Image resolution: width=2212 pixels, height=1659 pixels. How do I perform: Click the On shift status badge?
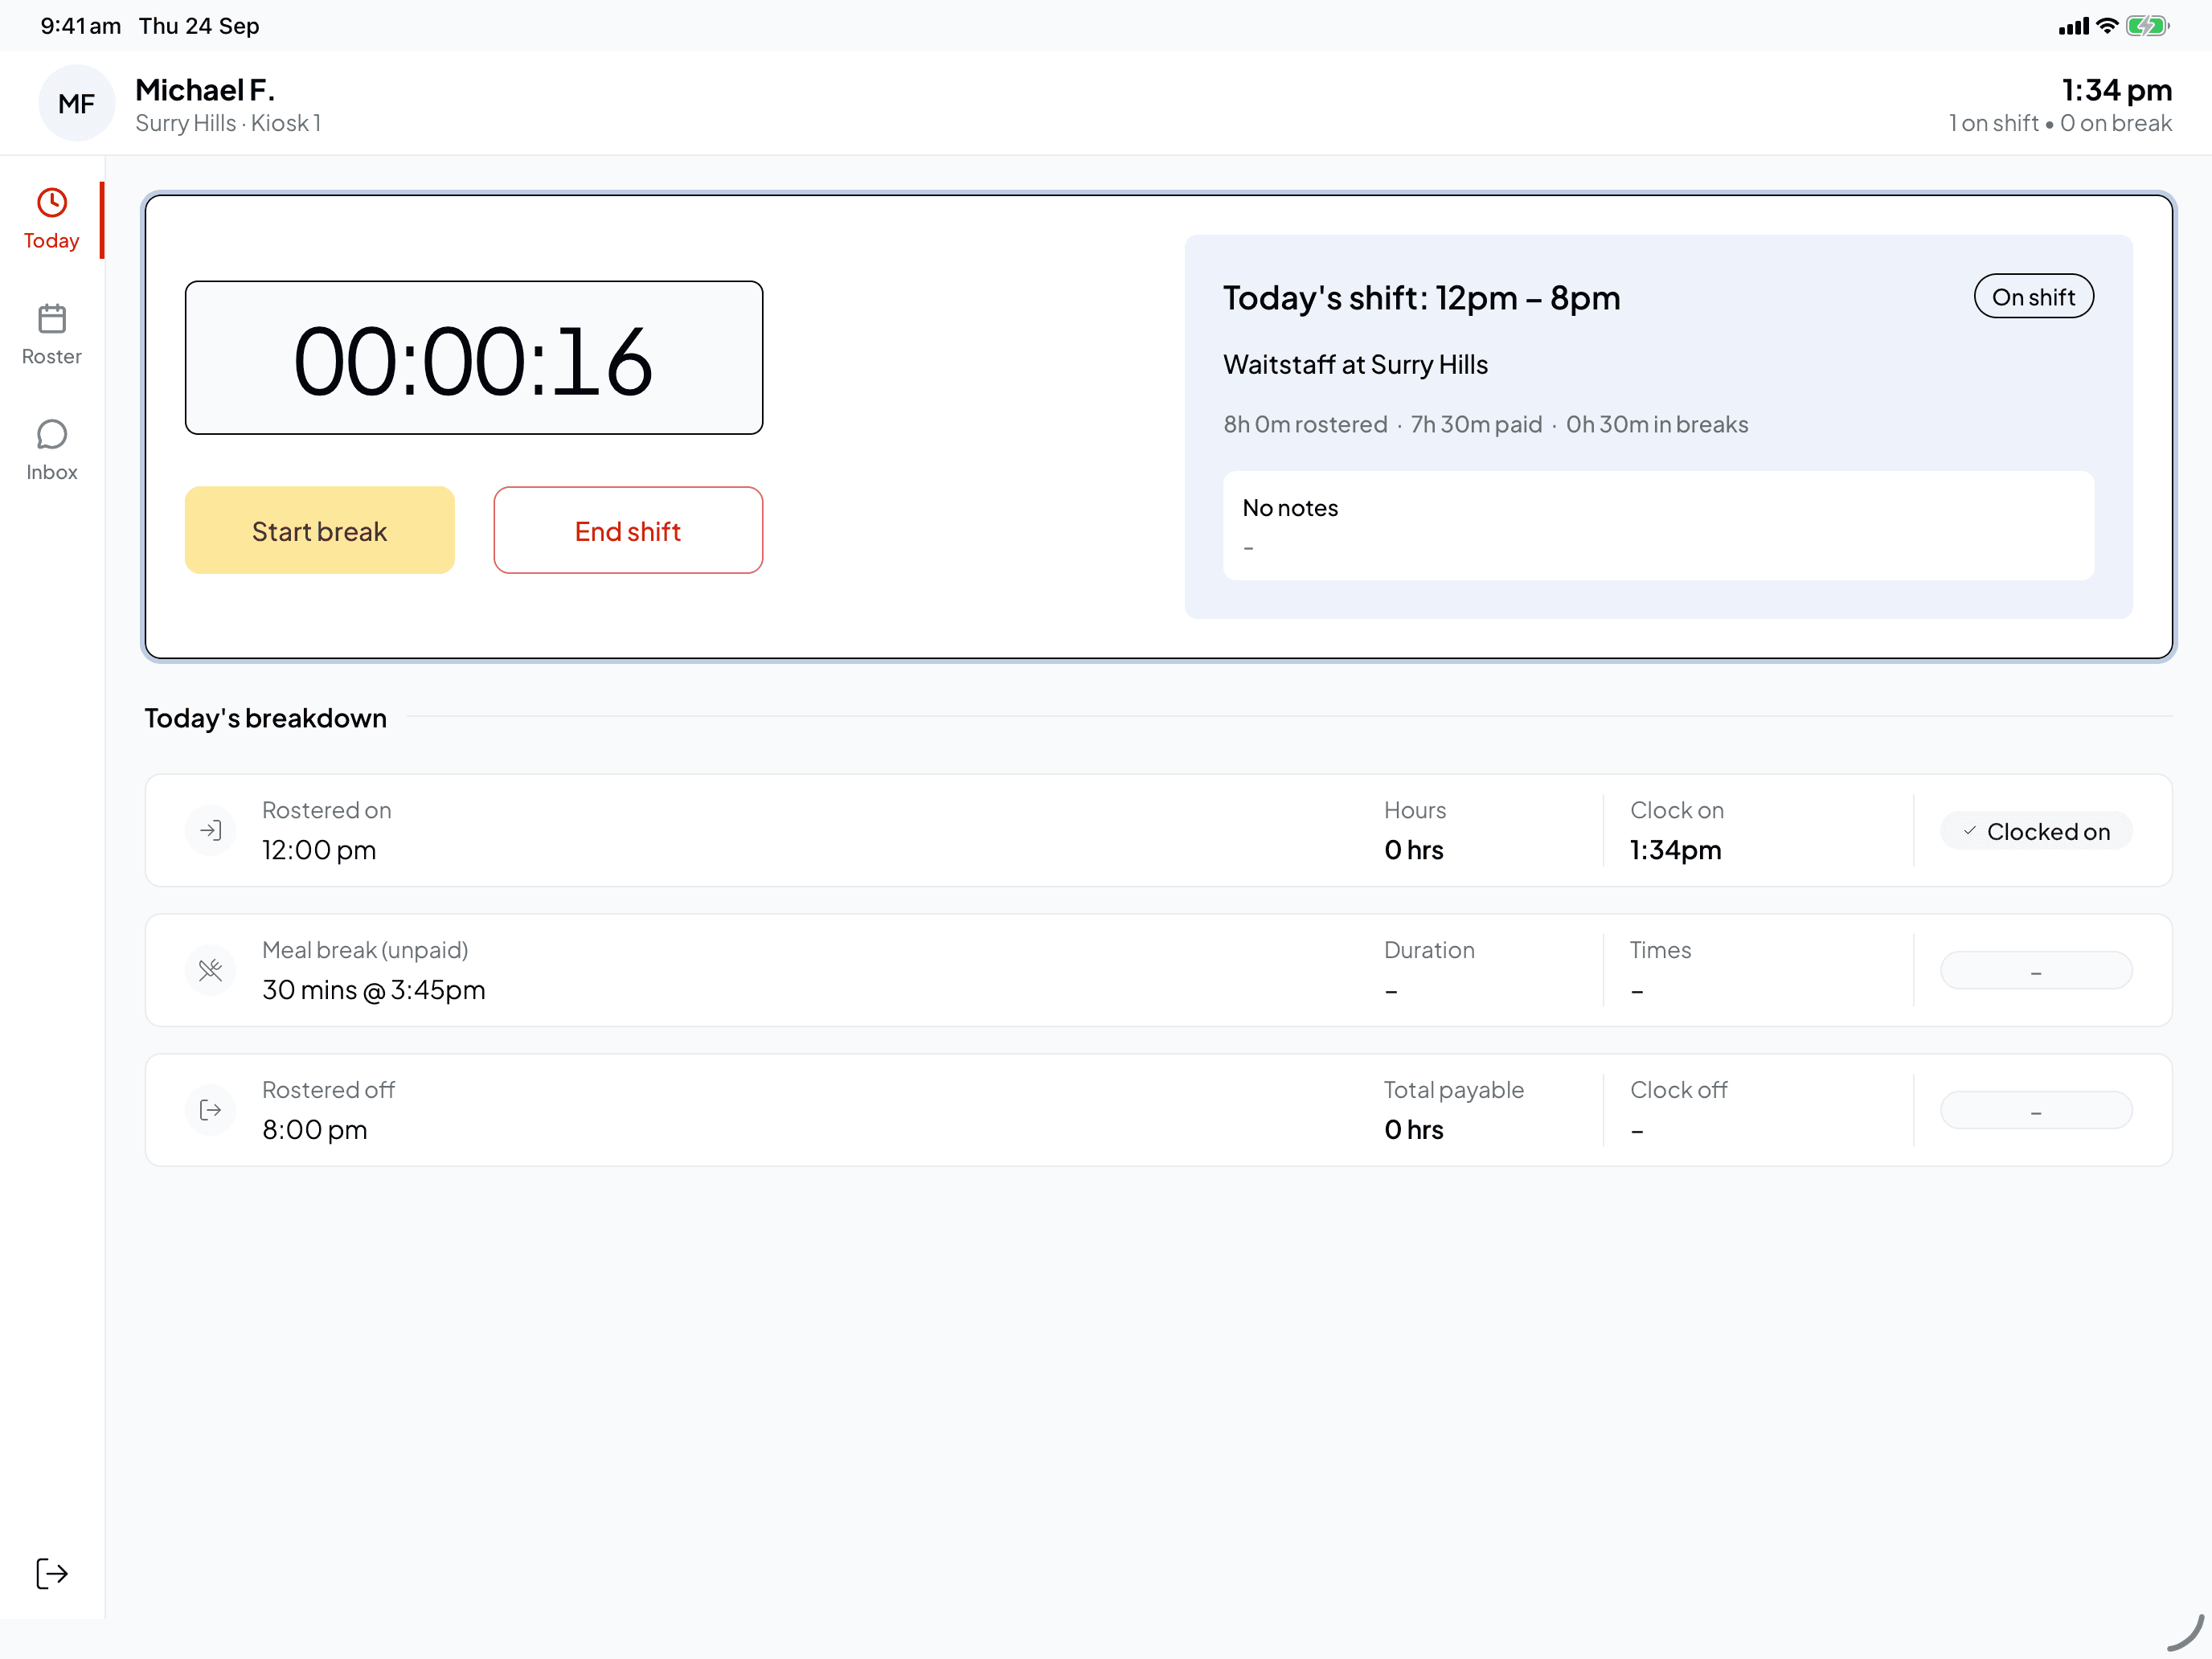(x=2033, y=297)
